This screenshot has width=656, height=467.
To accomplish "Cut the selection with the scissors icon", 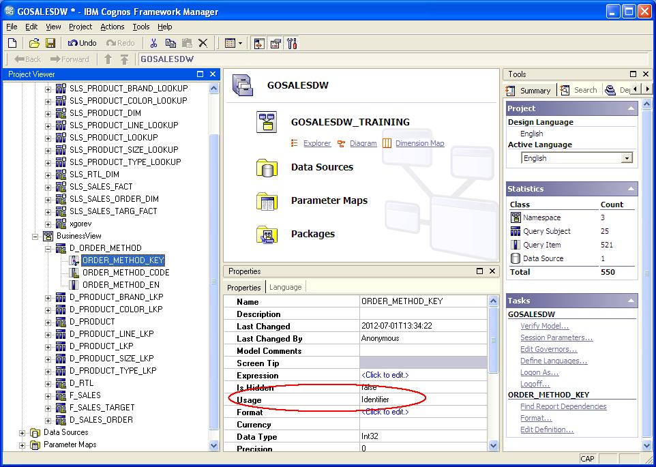I will click(x=153, y=42).
